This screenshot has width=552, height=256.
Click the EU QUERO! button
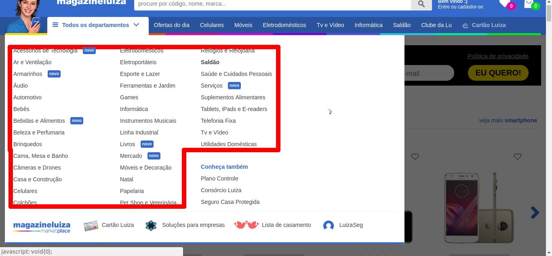[498, 73]
